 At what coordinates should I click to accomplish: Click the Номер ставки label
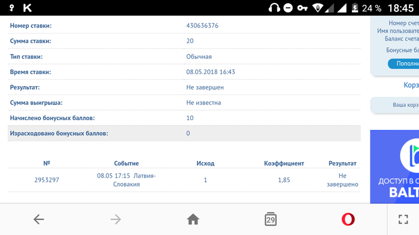[31, 26]
